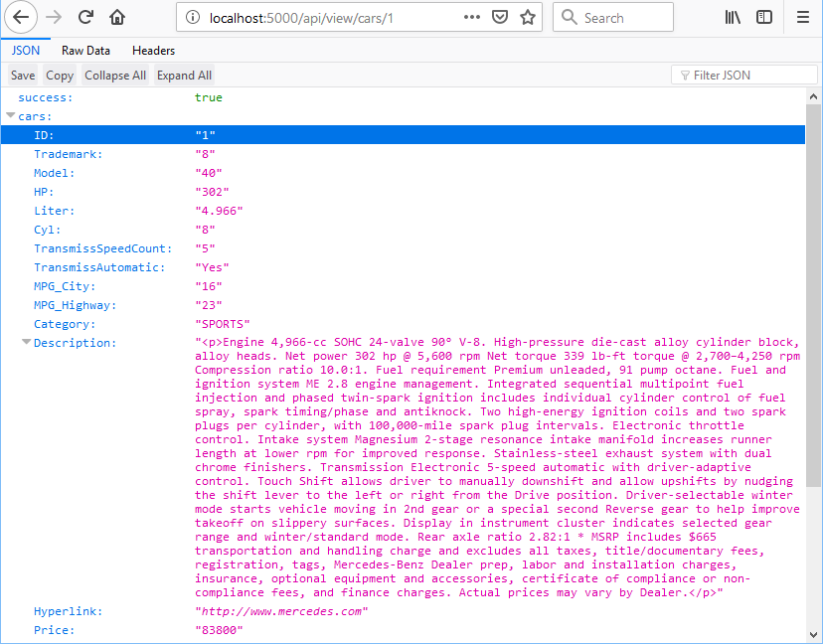Click into Filter JSON field
Viewport: 823px width, 644px height.
pyautogui.click(x=744, y=76)
